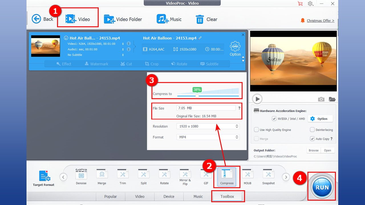
Task: Select the M3U8 tool
Action: pyautogui.click(x=248, y=177)
